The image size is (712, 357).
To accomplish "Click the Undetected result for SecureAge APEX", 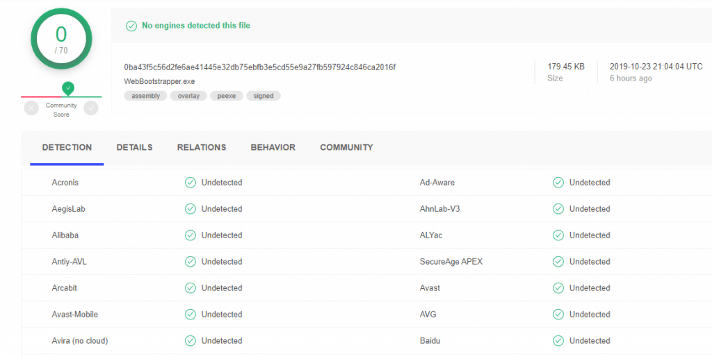I will 590,261.
